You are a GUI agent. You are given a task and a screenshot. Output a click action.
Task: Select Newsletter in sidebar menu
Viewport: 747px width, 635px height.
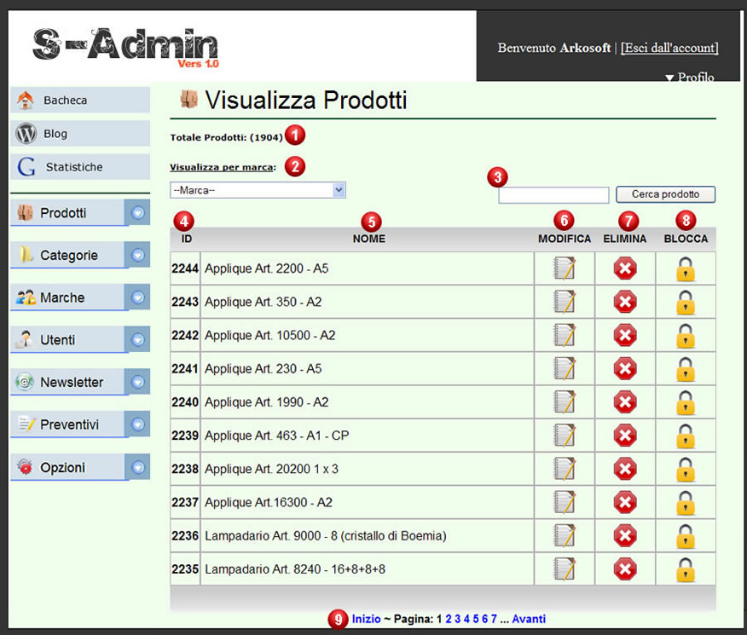click(70, 383)
